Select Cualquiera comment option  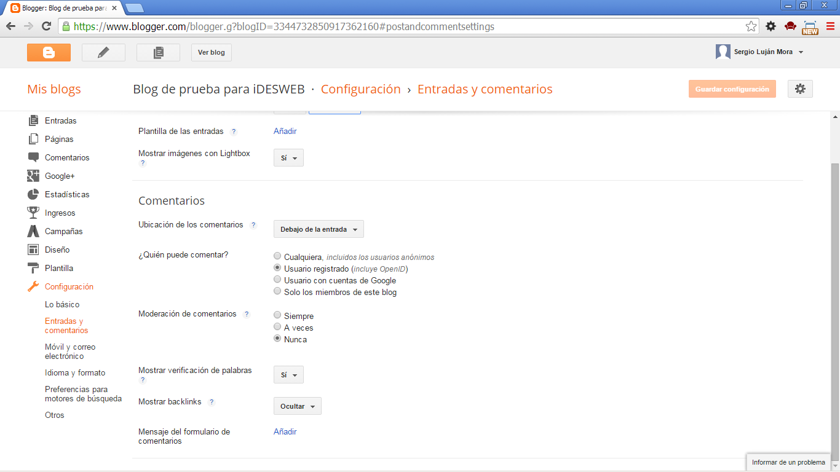coord(277,256)
